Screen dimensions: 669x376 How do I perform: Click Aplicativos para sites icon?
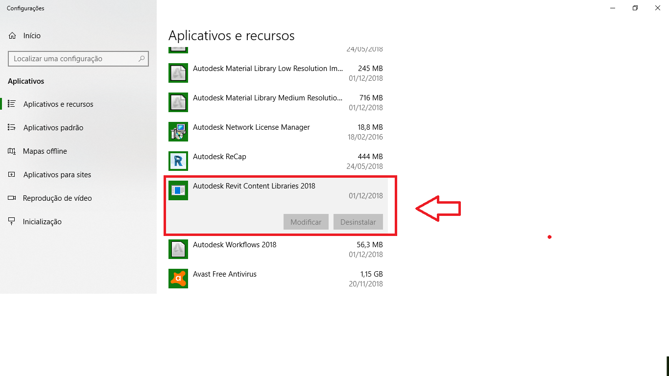[12, 174]
